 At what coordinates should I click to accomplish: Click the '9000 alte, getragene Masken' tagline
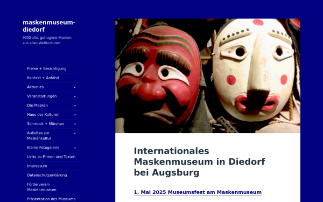pyautogui.click(x=47, y=40)
